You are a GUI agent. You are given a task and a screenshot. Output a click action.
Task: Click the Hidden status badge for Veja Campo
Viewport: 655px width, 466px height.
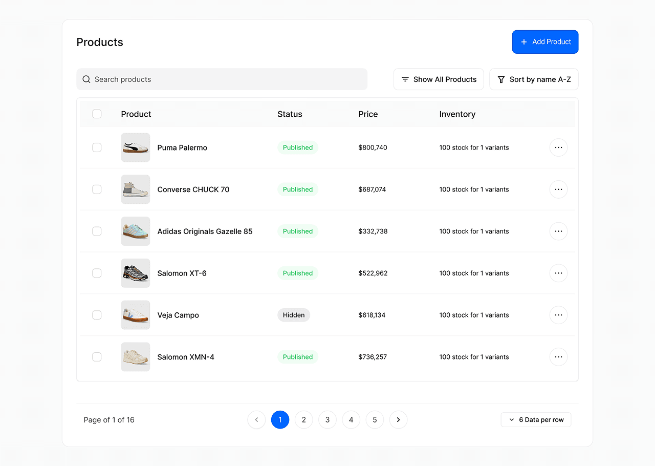[294, 315]
